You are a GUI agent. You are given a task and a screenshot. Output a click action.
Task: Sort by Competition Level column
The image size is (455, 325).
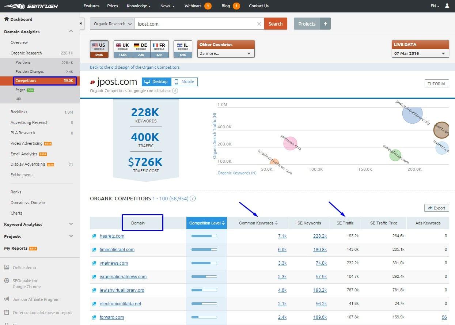pyautogui.click(x=207, y=223)
